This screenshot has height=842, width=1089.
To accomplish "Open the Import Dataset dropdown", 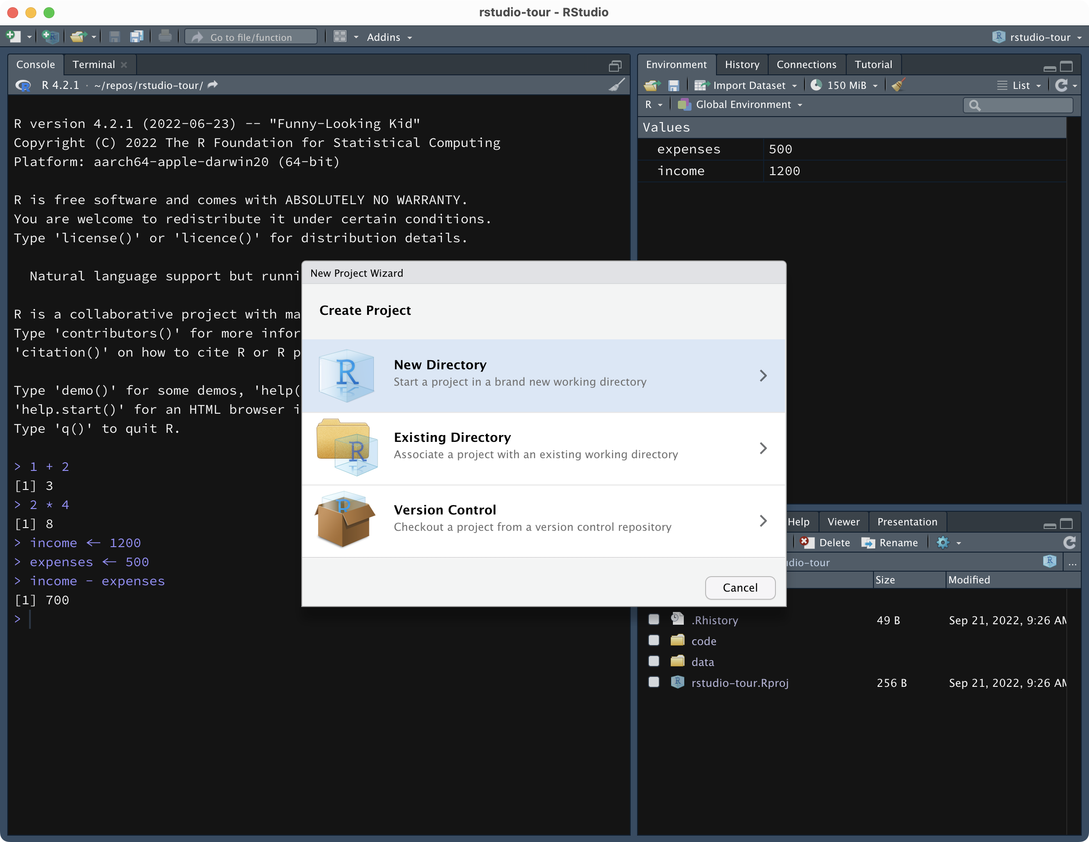I will (746, 86).
